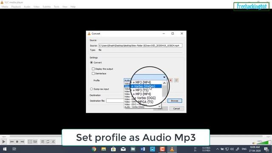The image size is (272, 153).
Task: Toggle the fullscreen video button
Action: click(x=30, y=142)
